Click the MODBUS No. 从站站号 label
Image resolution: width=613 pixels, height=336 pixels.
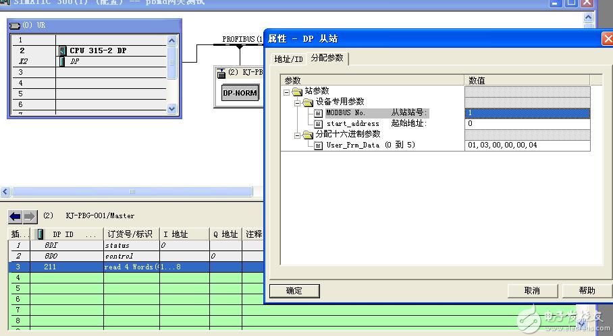[377, 113]
